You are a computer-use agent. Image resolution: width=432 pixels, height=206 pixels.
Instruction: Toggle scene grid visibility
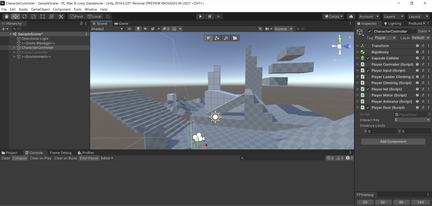coord(174,29)
